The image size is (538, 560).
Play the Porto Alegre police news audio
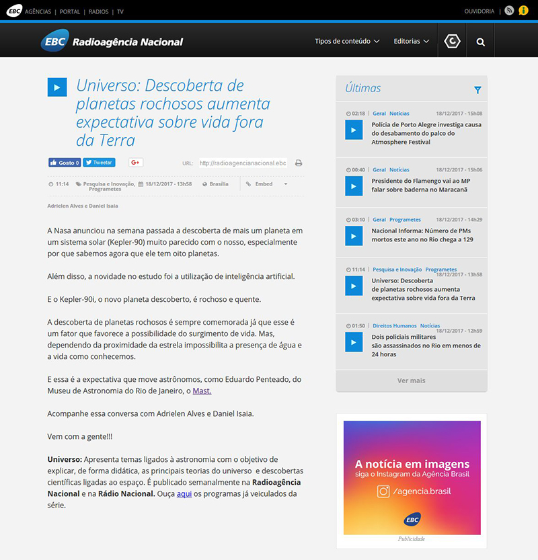[x=354, y=129]
